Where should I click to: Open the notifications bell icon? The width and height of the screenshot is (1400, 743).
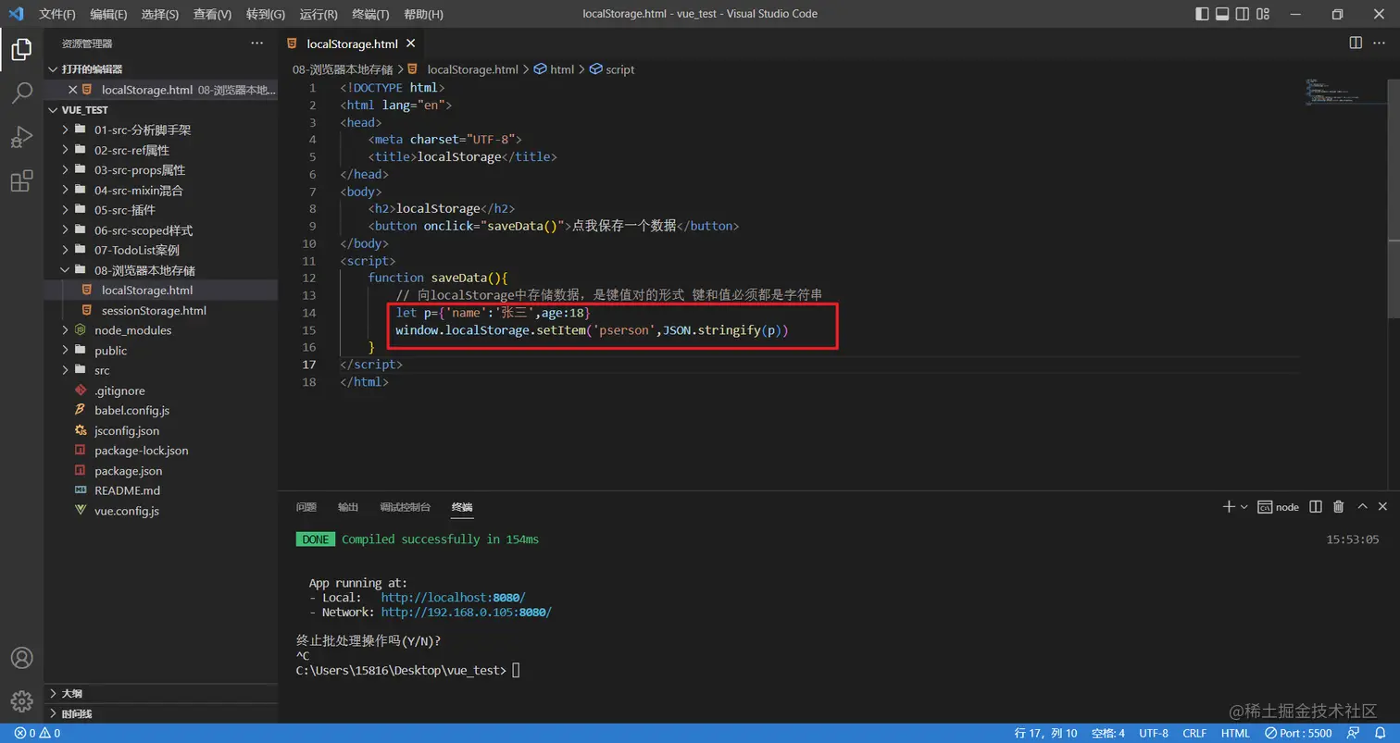click(1380, 733)
